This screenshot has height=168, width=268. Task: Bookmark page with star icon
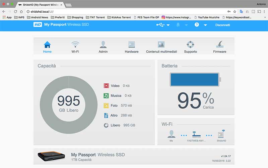coord(235,12)
